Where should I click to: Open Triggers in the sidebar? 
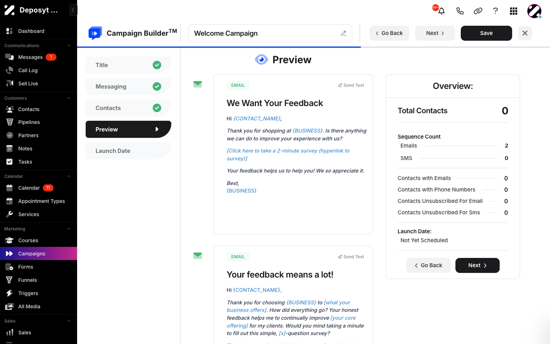(x=39, y=293)
